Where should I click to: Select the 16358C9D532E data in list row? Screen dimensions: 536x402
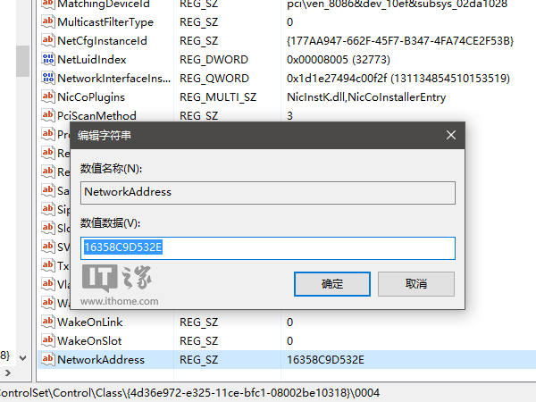(x=325, y=359)
